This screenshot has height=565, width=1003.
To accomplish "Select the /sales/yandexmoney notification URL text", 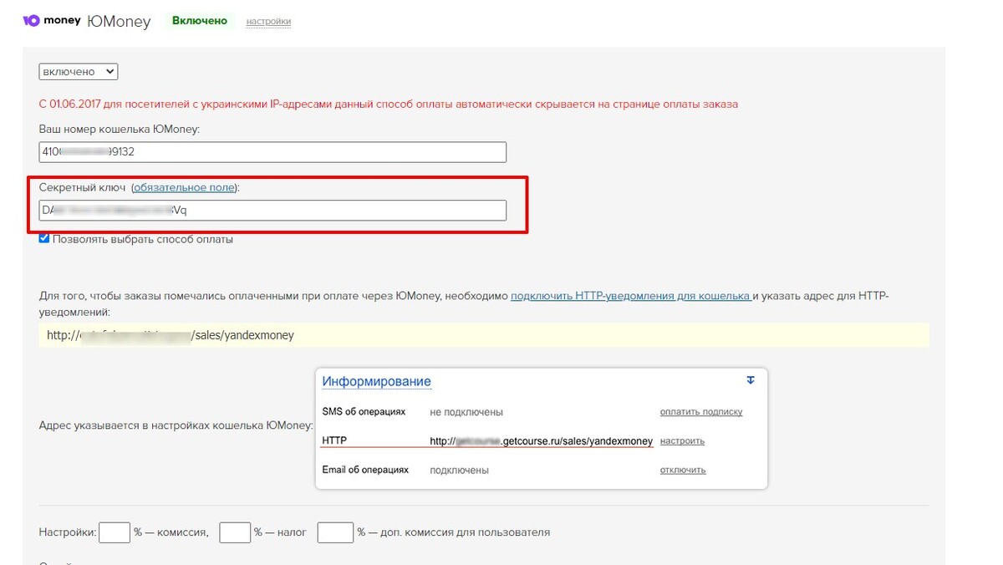I will pyautogui.click(x=171, y=335).
